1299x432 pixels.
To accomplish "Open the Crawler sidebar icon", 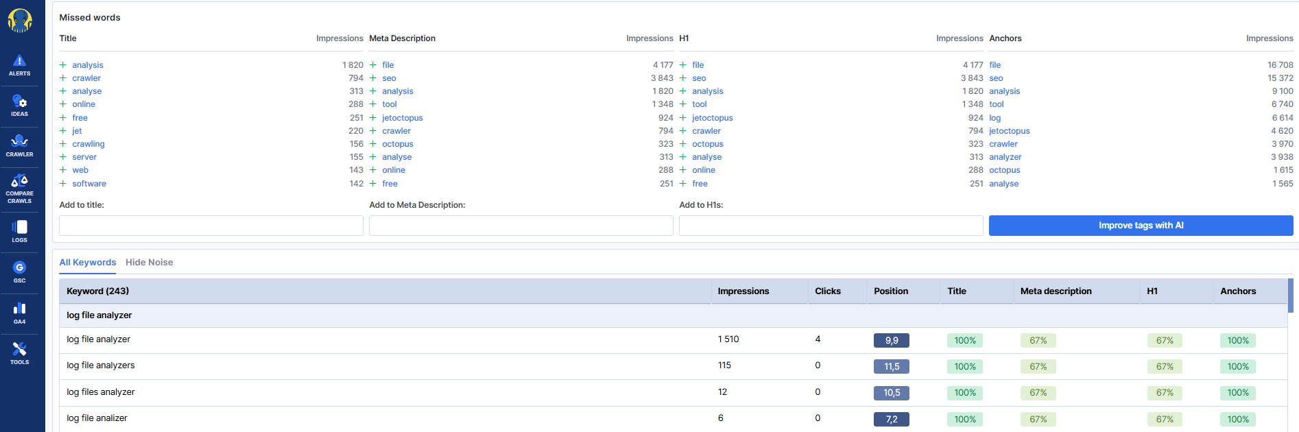I will coord(19,145).
